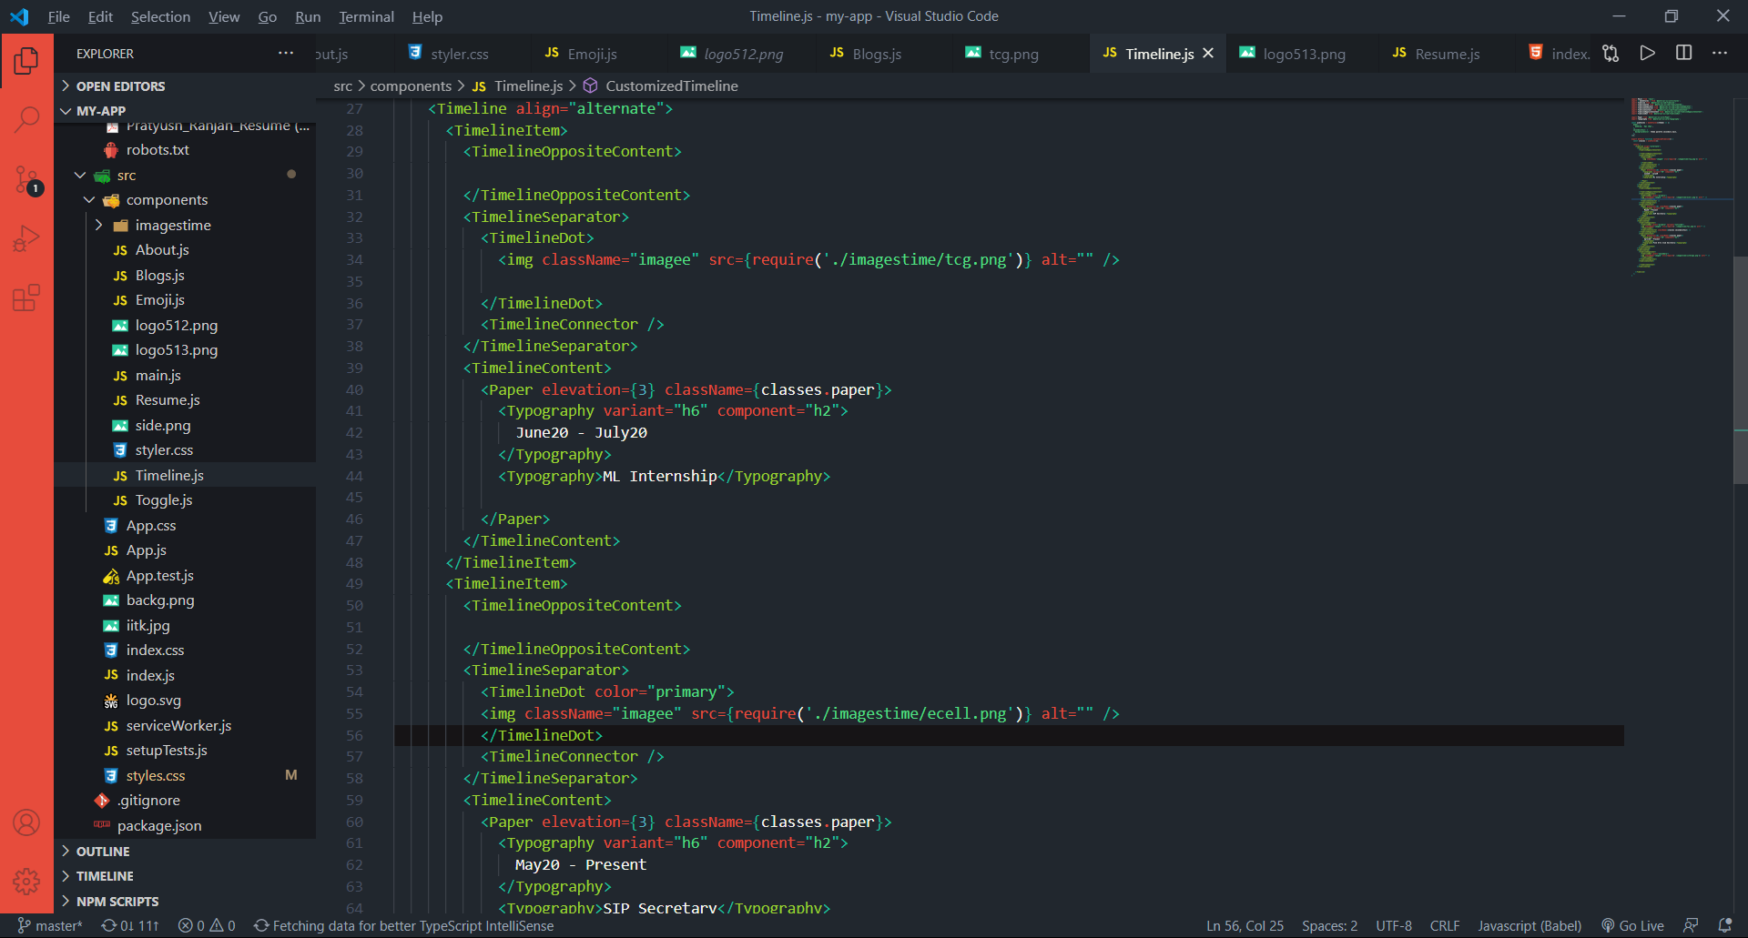Open the Run and Debug panel
The height and width of the screenshot is (938, 1748).
(x=26, y=238)
